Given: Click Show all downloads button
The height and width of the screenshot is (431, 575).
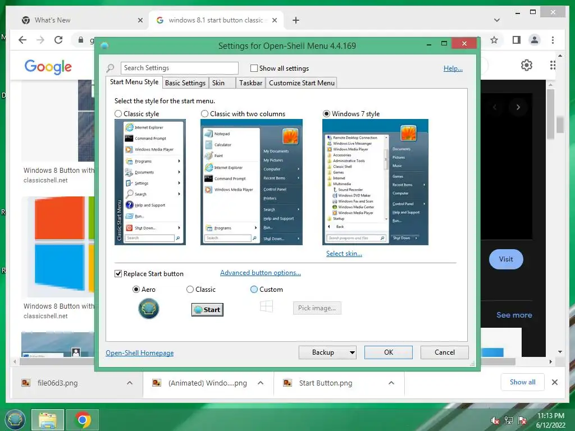Looking at the screenshot, I should point(523,382).
